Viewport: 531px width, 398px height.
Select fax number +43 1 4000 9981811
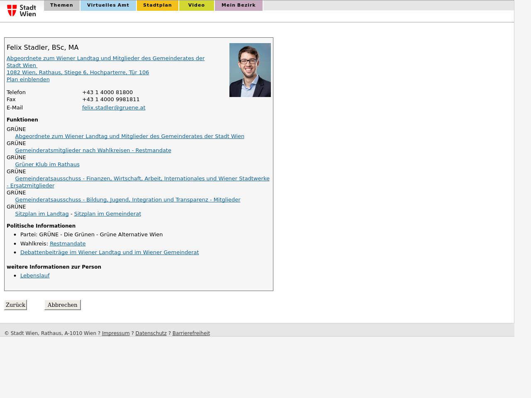(x=111, y=99)
